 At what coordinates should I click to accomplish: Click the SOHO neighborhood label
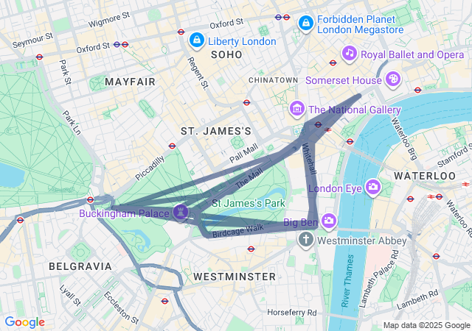tap(226, 54)
